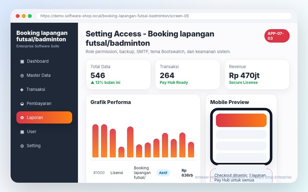Click the shortest bar in Grafik Performa
308x192 pixels.
(x=121, y=152)
